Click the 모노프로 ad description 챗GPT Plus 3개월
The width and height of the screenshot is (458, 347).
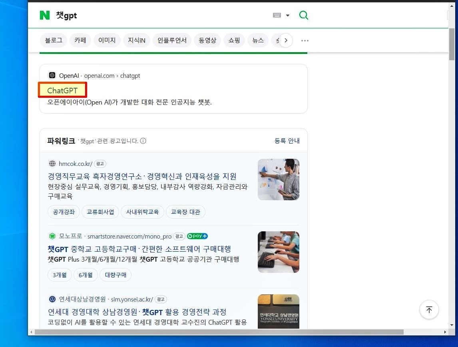(143, 259)
